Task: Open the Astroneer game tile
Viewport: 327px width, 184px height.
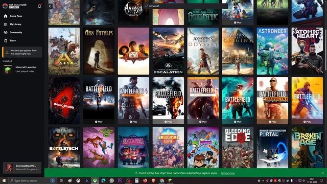Action: tap(272, 51)
